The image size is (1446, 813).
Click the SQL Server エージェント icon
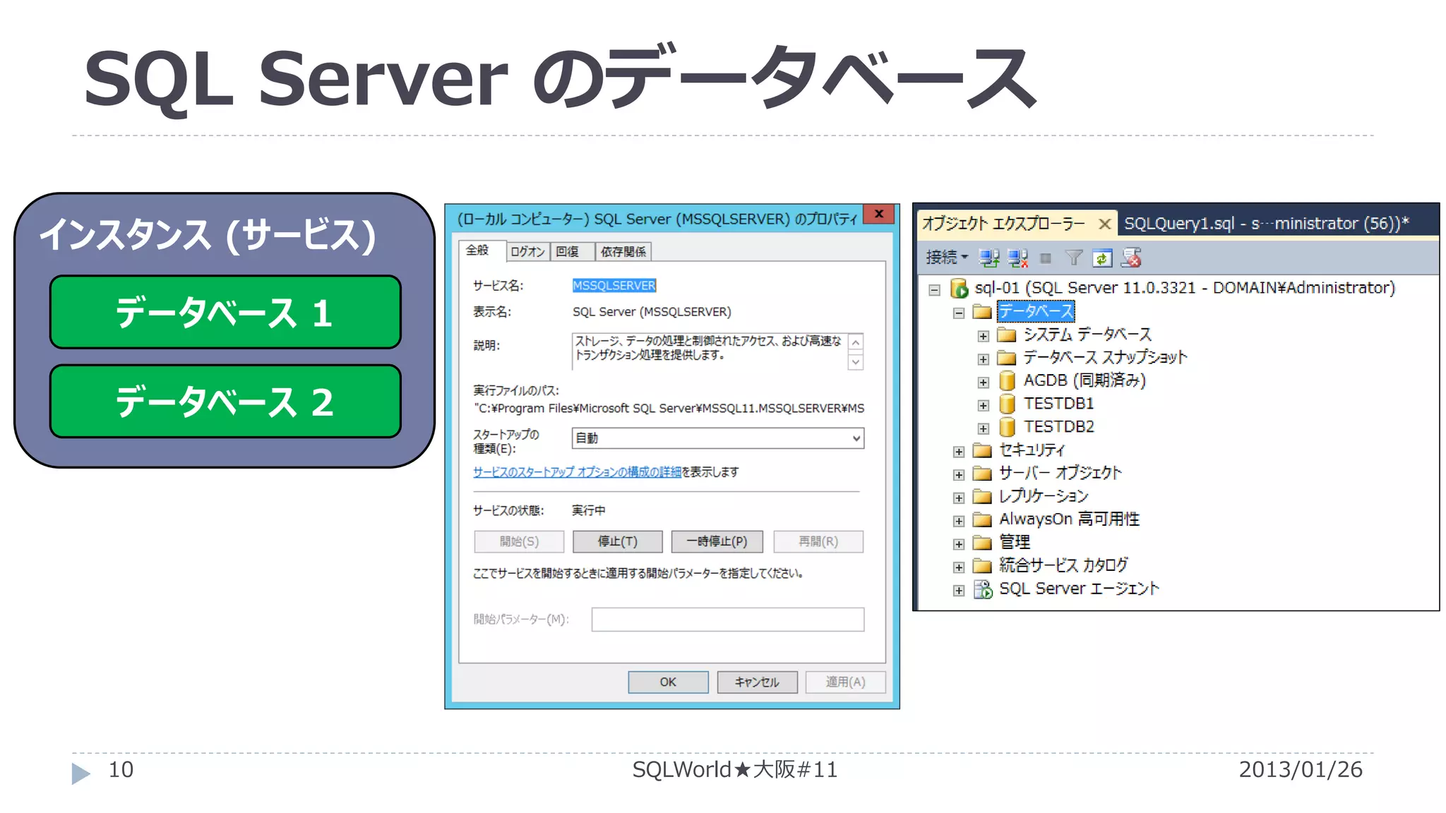(x=983, y=589)
